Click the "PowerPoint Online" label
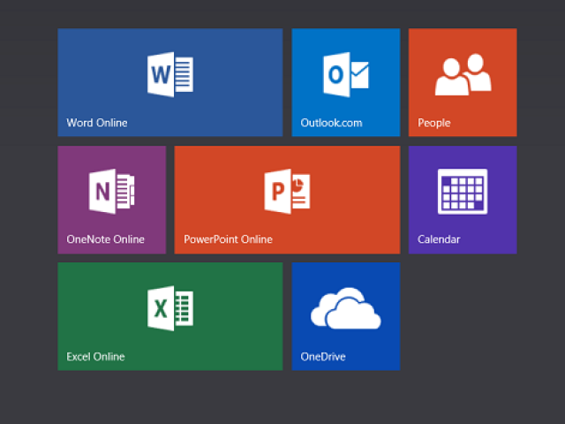This screenshot has width=565, height=424. [228, 239]
